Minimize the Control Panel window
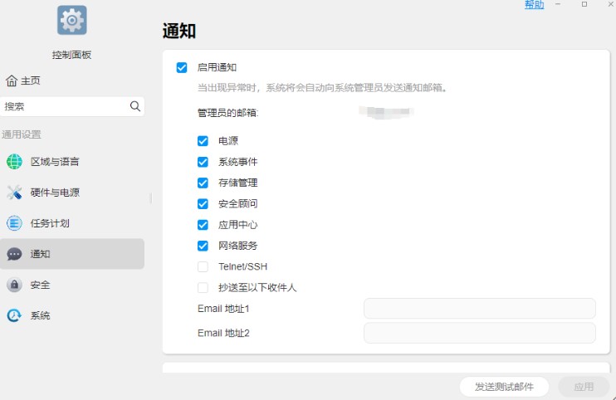This screenshot has height=400, width=616. 558,4
